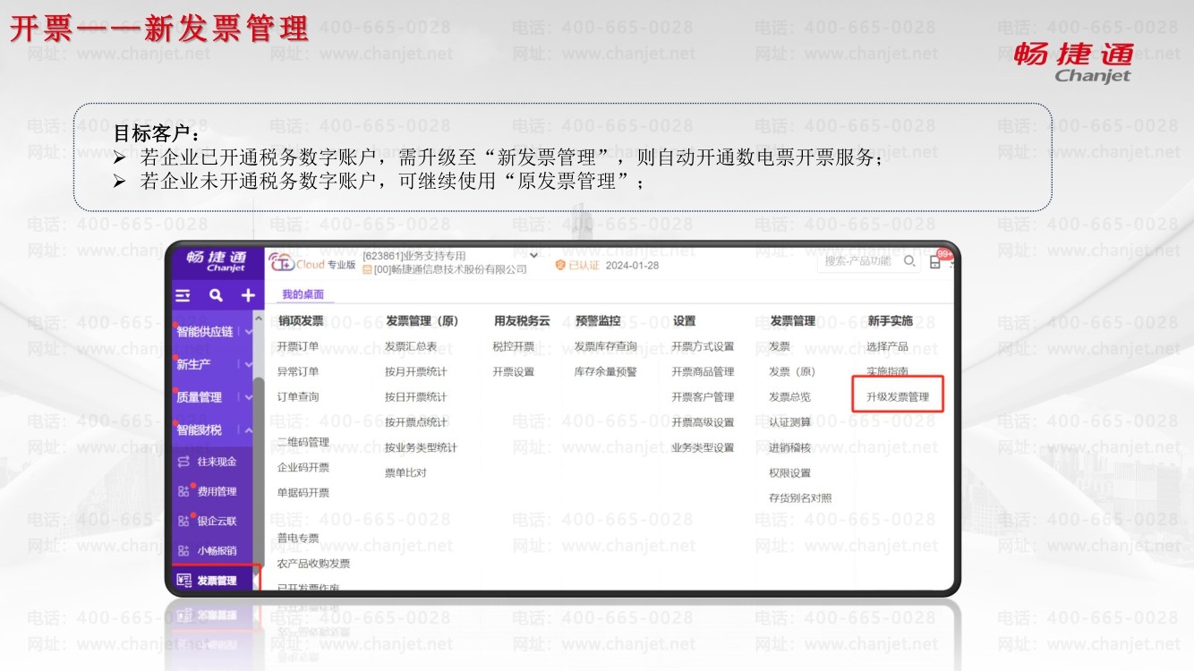Open 存货别名对照 link

coord(800,497)
